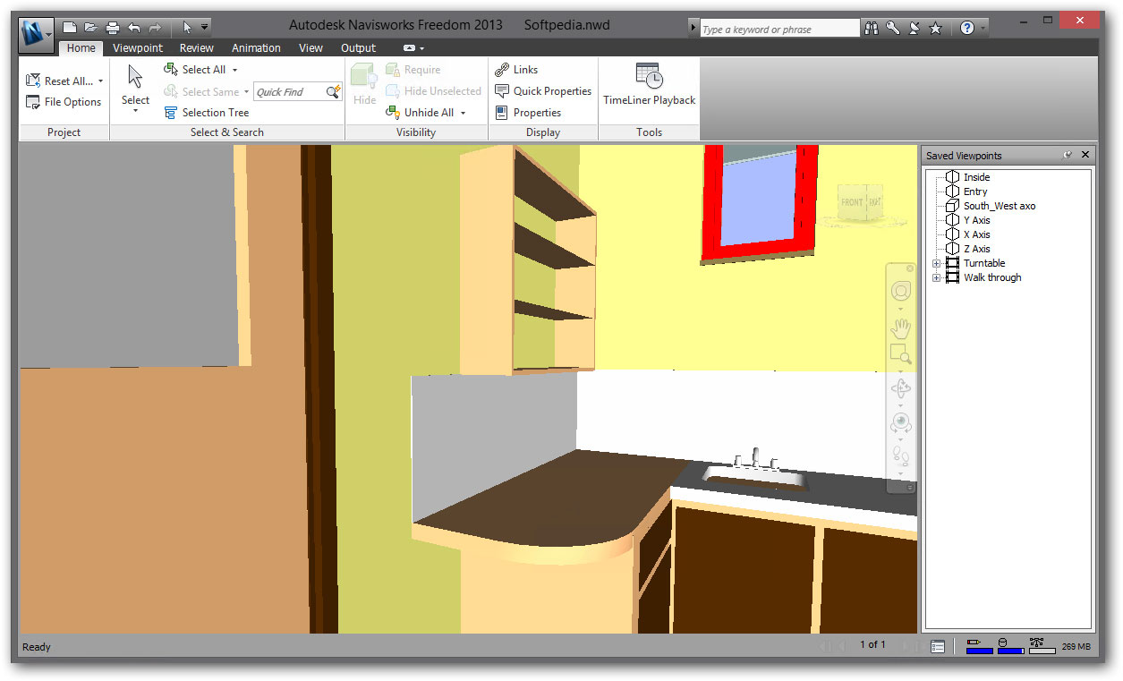The height and width of the screenshot is (681, 1123).
Task: Expand the Walk through animation node
Action: pos(937,277)
